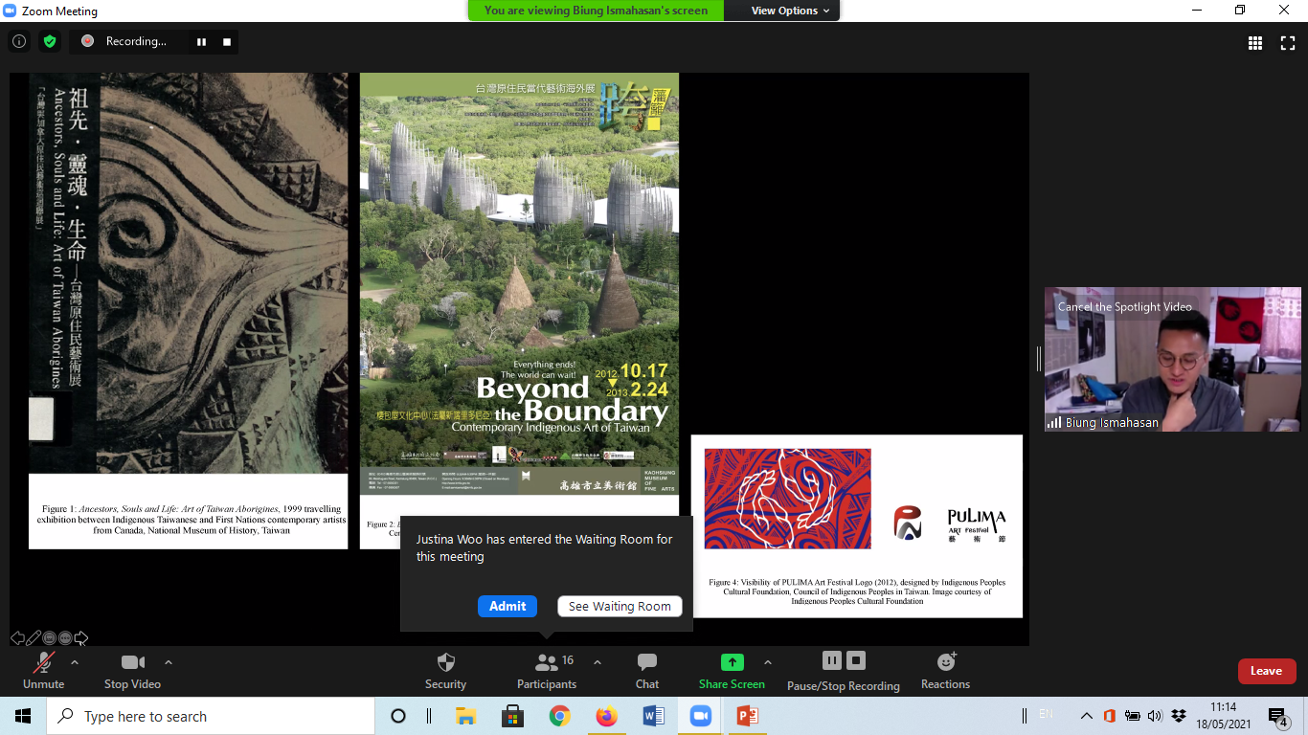
Task: Open the Security shield options
Action: point(445,670)
